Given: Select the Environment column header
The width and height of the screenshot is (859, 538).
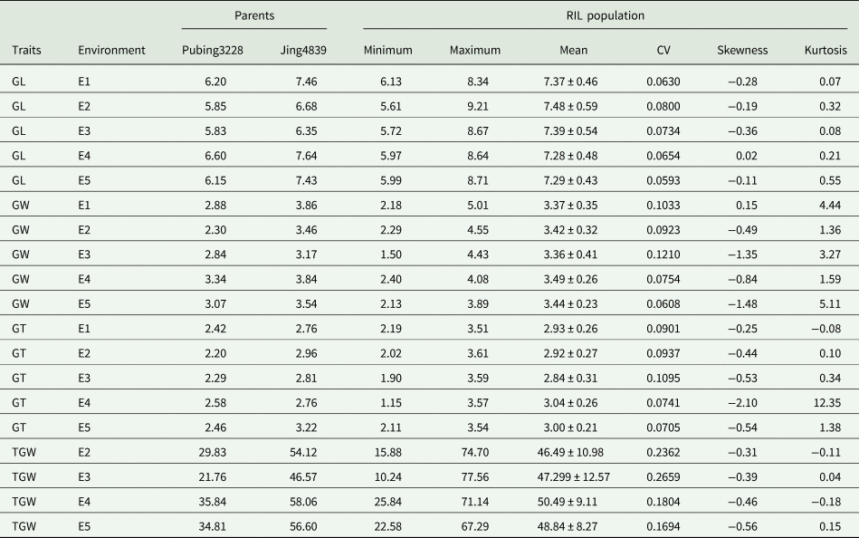Looking at the screenshot, I should click(x=111, y=51).
